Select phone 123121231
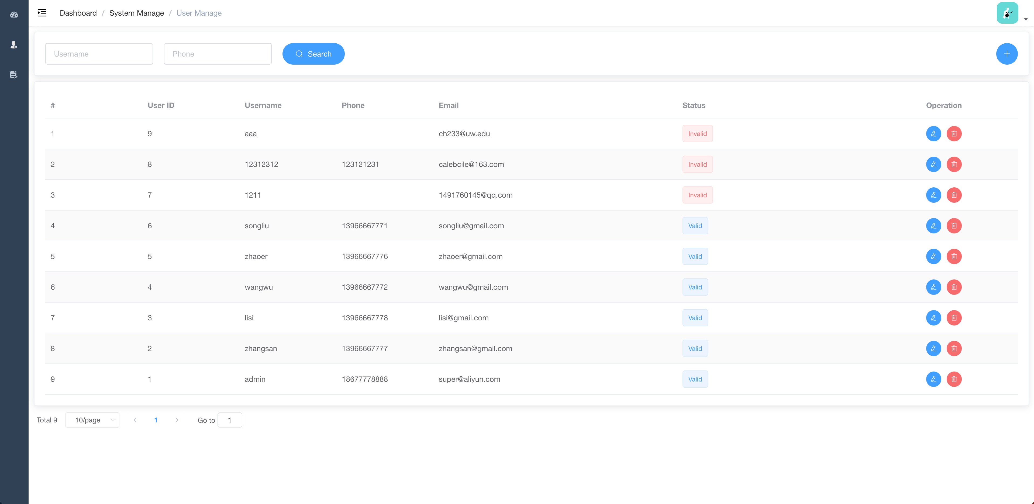1034x504 pixels. [360, 164]
